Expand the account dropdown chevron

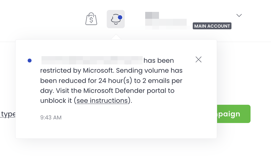[x=239, y=15]
